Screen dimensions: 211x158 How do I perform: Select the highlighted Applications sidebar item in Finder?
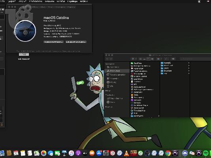(117, 71)
